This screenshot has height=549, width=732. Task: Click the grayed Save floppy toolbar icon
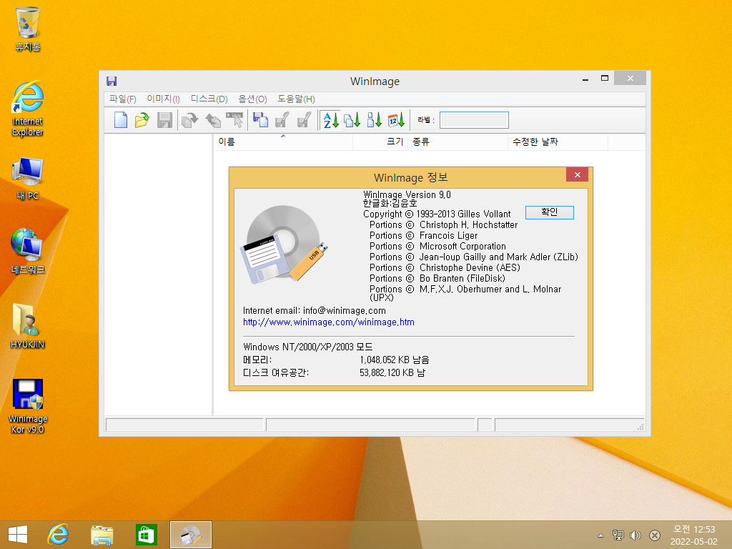[164, 120]
